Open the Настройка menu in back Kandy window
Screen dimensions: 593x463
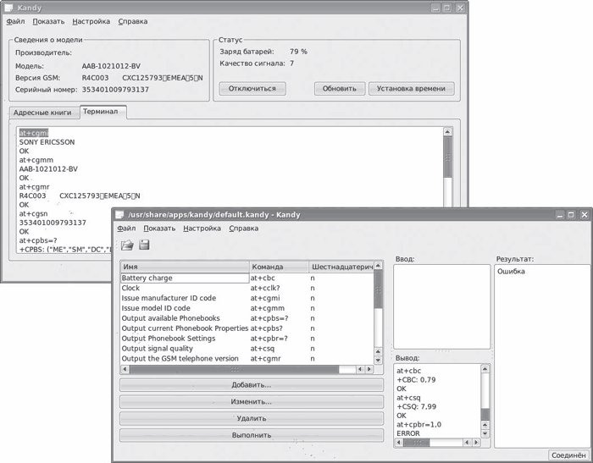tap(91, 21)
